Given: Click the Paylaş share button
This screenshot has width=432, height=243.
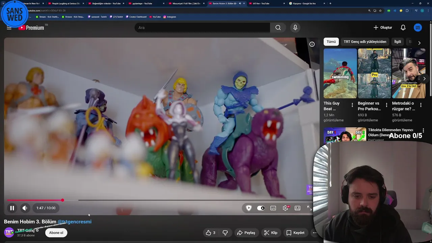Looking at the screenshot, I should [x=246, y=233].
